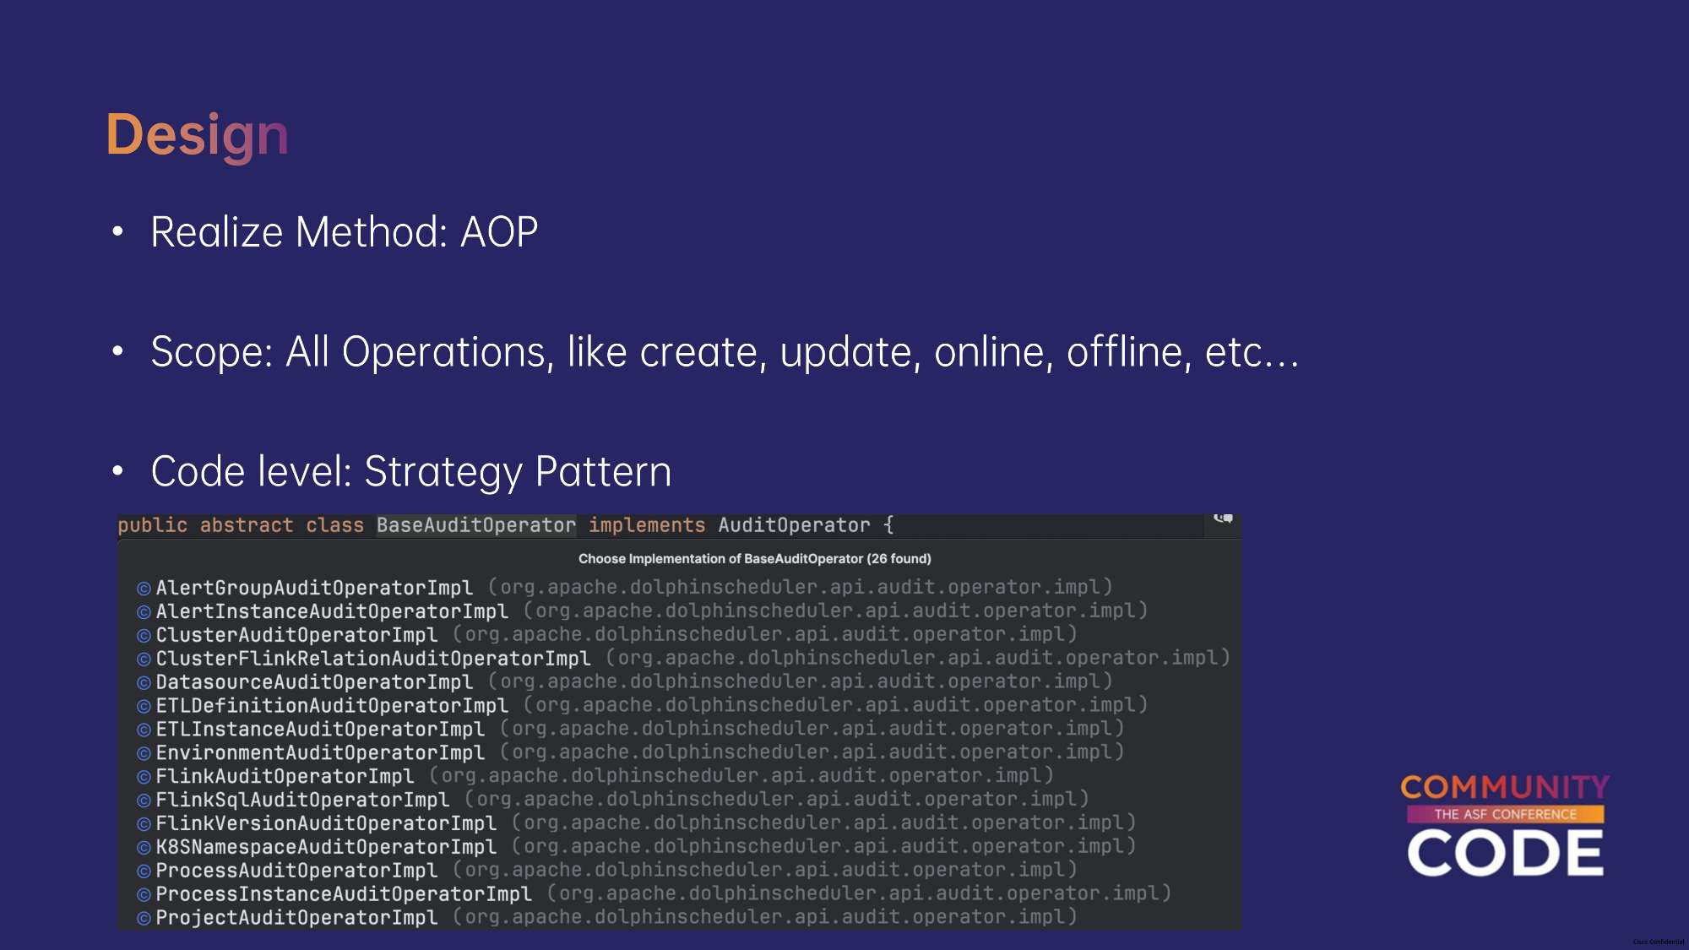Open EnvironmentAuditOperatorImpl implementation
This screenshot has width=1689, height=950.
point(320,753)
